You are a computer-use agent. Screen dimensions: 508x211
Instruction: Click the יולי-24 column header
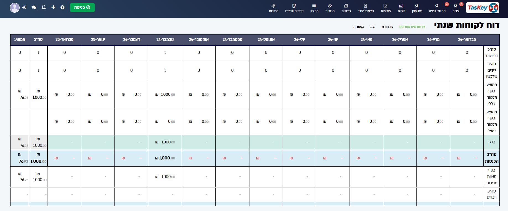point(299,40)
